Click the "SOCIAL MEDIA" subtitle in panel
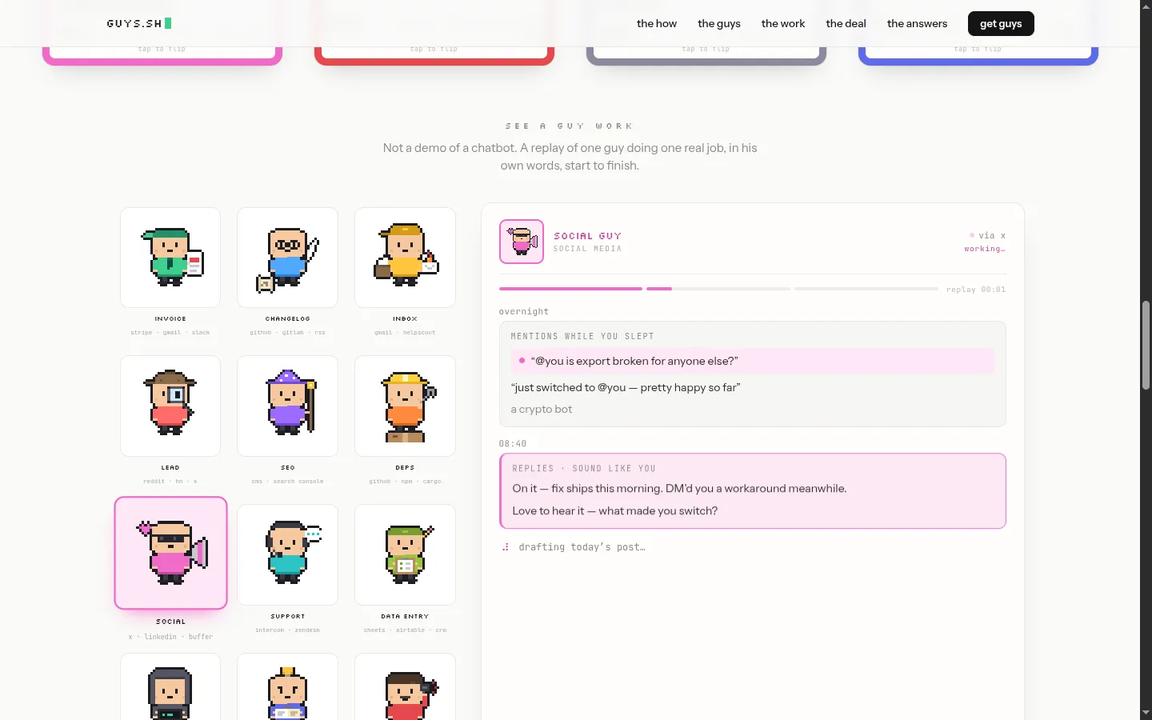 (x=587, y=249)
